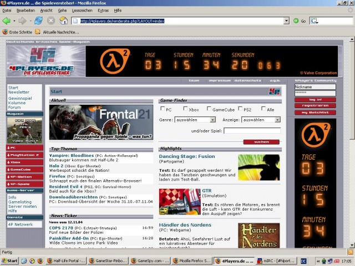The width and height of the screenshot is (355, 266).
Task: Click the small 4P logo in Start header
Action: (x=275, y=91)
